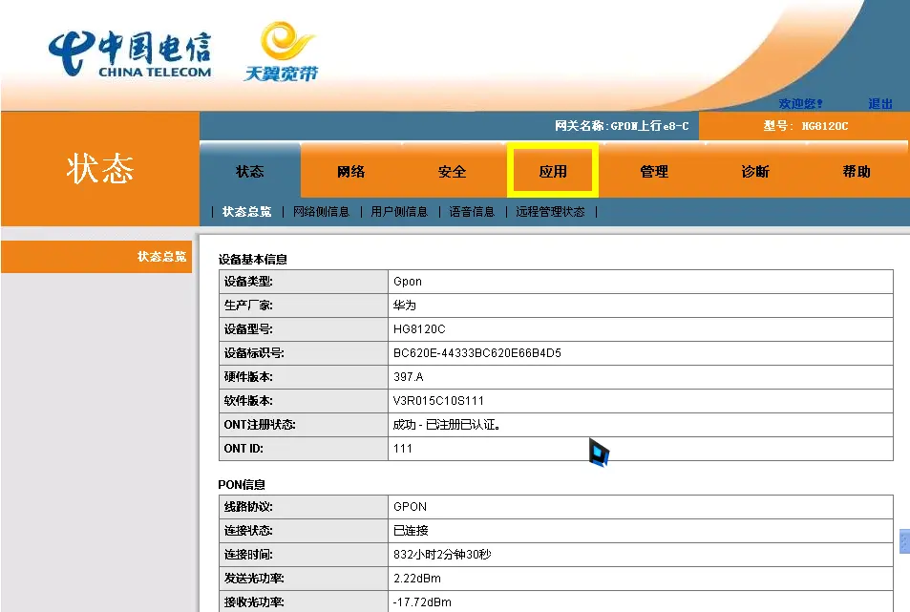Select the 语音信息 submenu link
This screenshot has height=612, width=910.
tap(472, 212)
